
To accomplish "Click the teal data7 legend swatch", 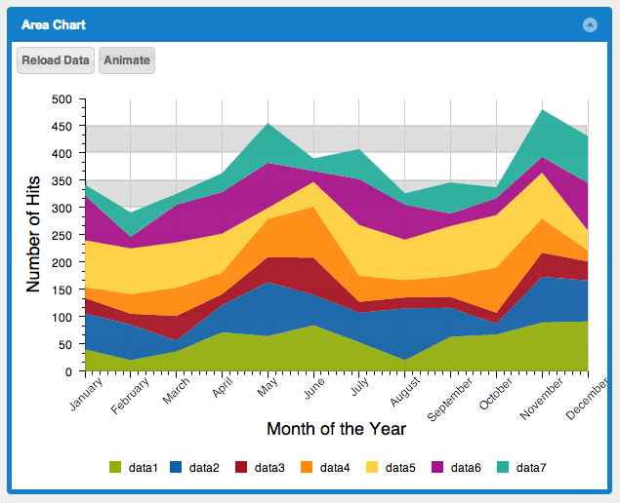I will 505,468.
